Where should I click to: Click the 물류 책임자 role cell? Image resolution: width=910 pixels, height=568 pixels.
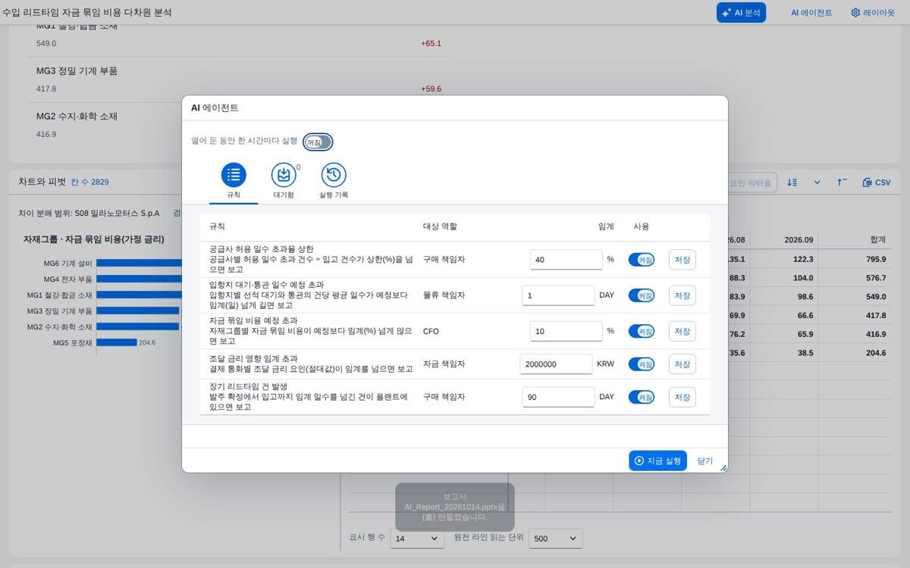[x=444, y=295]
